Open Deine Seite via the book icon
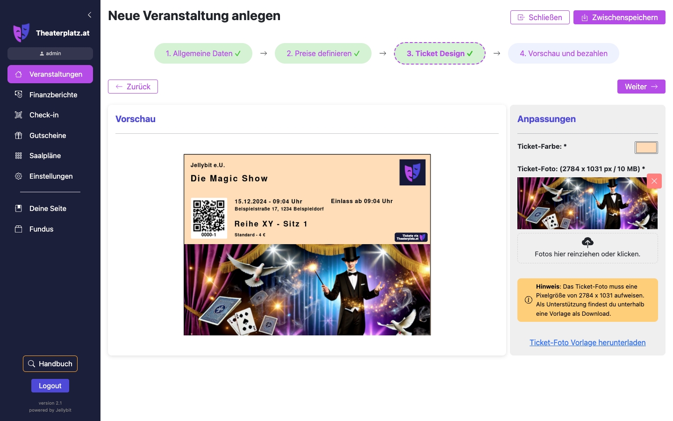This screenshot has height=421, width=673. tap(18, 208)
